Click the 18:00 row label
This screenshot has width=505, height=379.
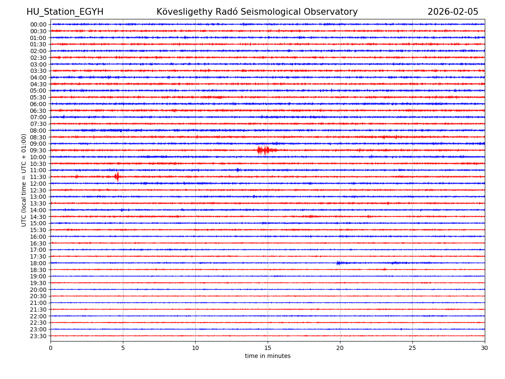point(38,263)
